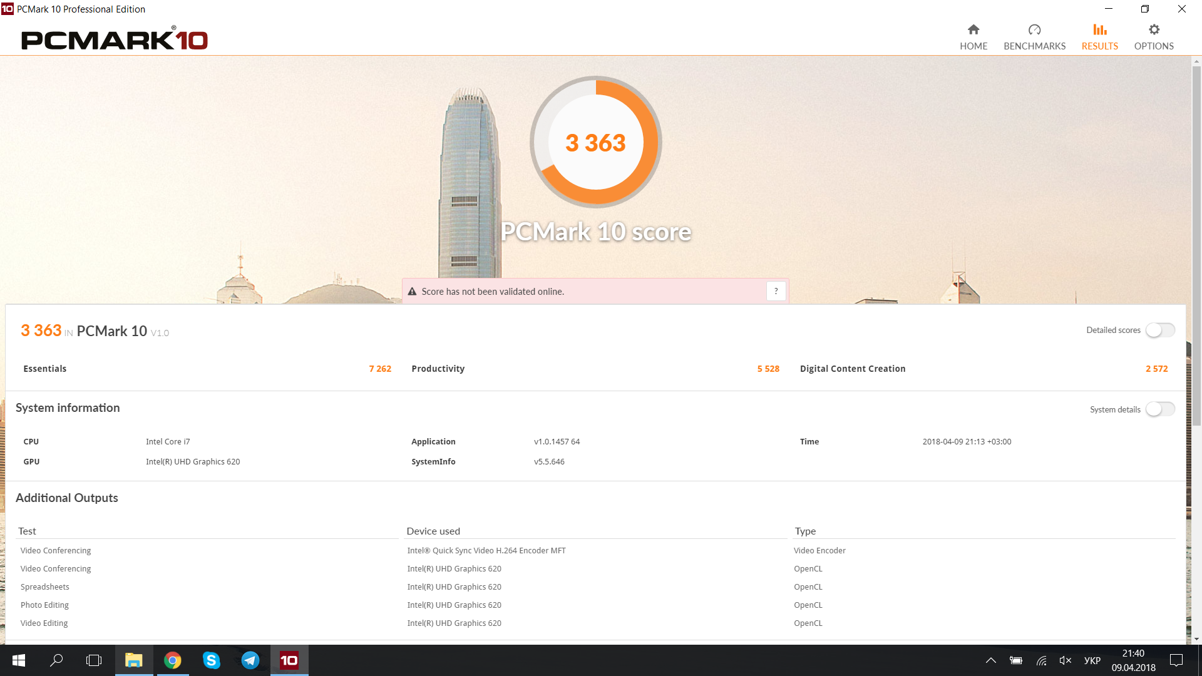
Task: Click the Video Encoder type entry
Action: click(819, 551)
